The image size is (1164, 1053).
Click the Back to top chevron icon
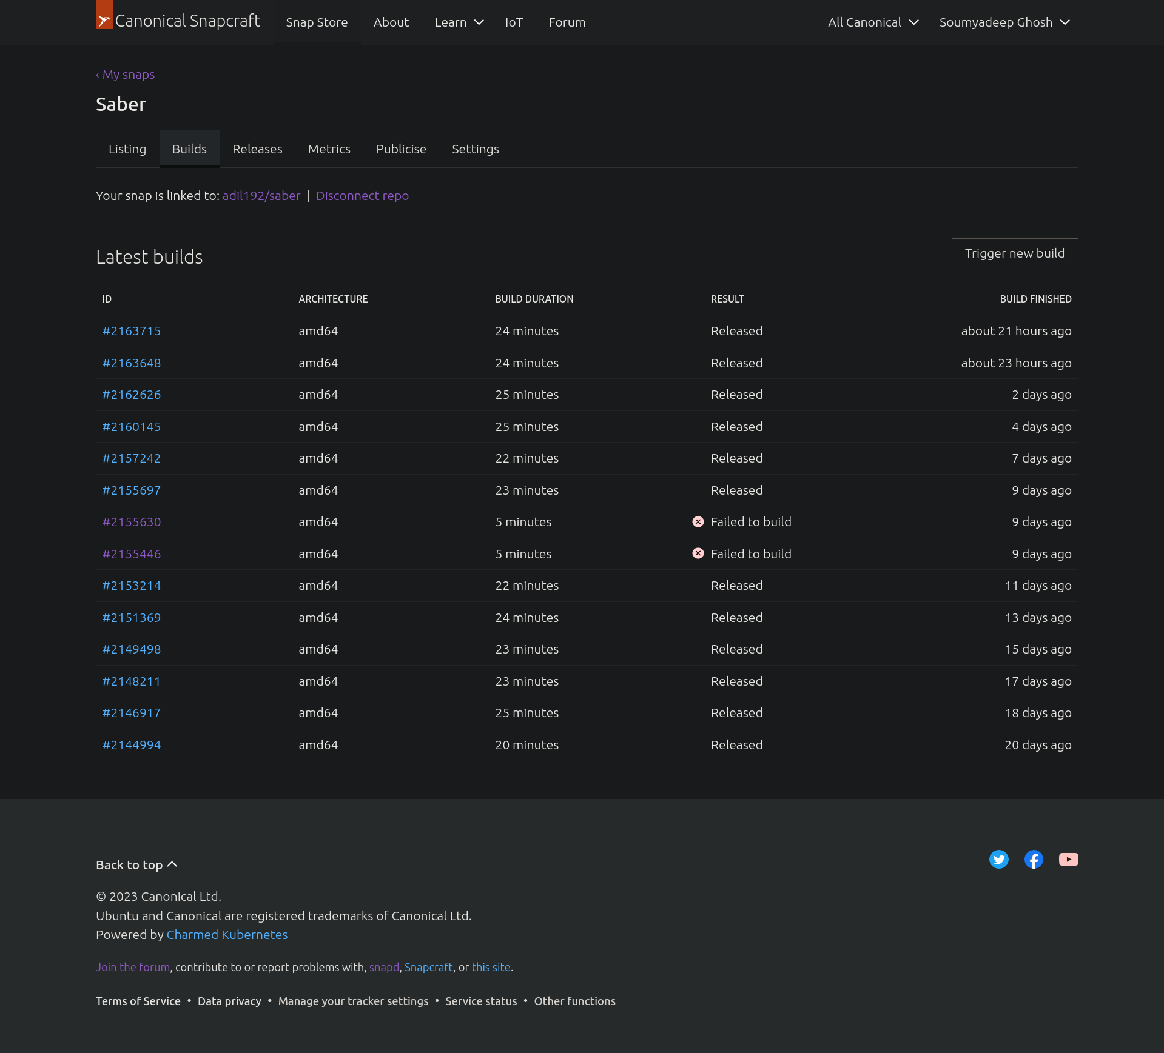coord(172,863)
